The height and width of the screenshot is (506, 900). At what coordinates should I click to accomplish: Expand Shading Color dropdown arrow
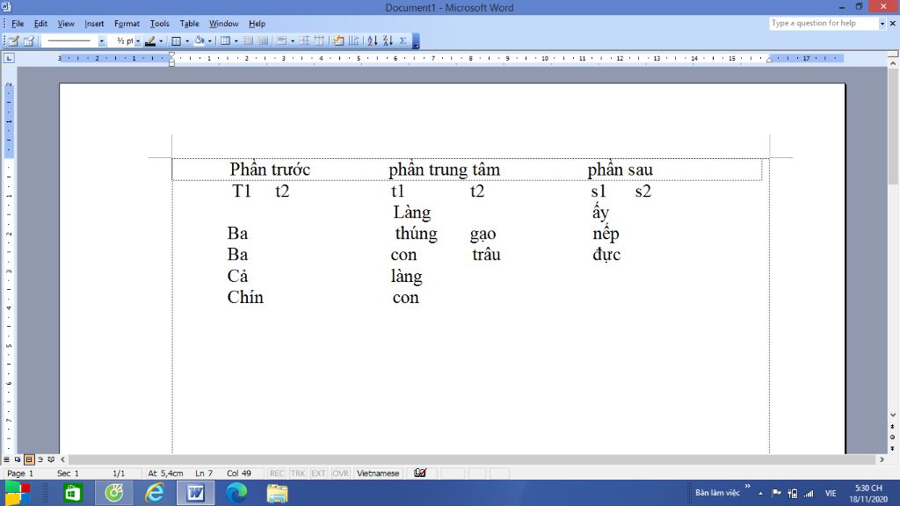[x=210, y=40]
